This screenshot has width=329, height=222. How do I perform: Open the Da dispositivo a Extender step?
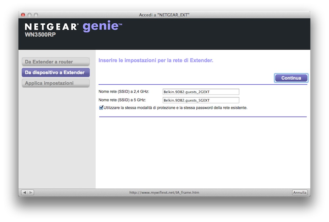coord(56,73)
